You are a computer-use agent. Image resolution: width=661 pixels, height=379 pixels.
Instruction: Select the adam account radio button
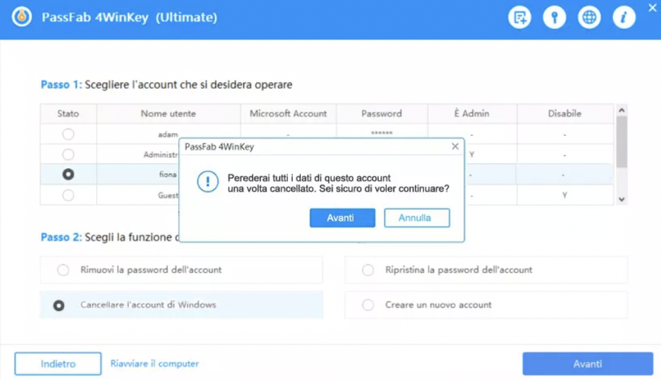68,134
